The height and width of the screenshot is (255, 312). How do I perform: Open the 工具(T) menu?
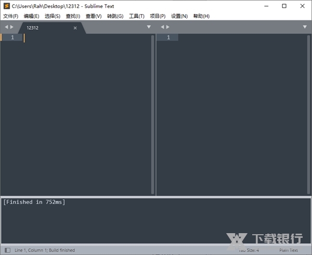(137, 16)
